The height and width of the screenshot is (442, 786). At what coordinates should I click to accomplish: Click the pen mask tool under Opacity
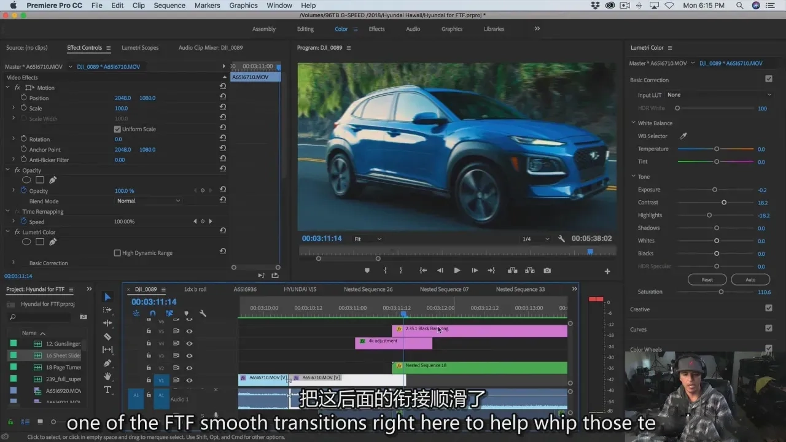click(x=53, y=180)
